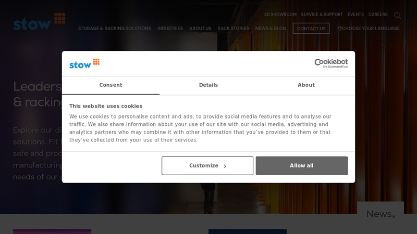Visit the News & Blog section
This screenshot has height=234, width=417.
[271, 29]
